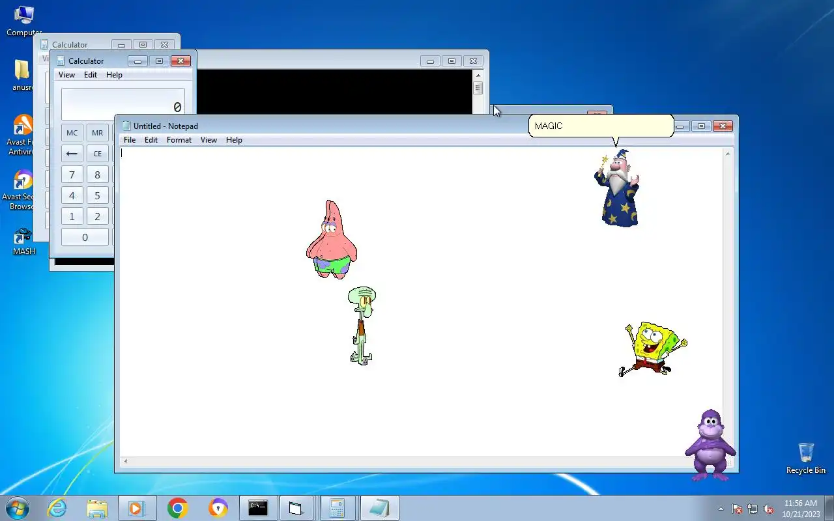Click digit 2 in Calculator
The image size is (834, 521).
tap(98, 216)
